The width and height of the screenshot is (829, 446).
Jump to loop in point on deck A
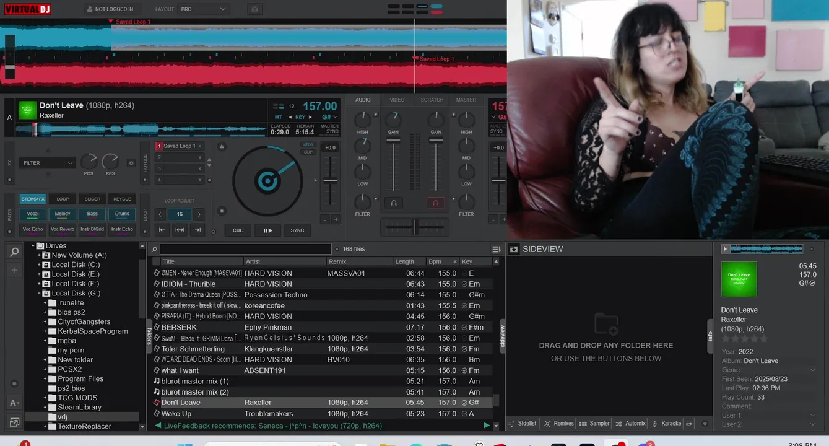tap(162, 230)
